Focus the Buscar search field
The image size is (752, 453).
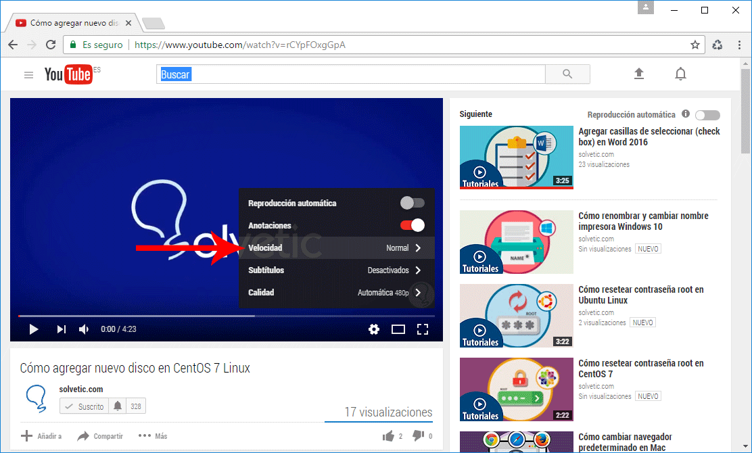350,74
